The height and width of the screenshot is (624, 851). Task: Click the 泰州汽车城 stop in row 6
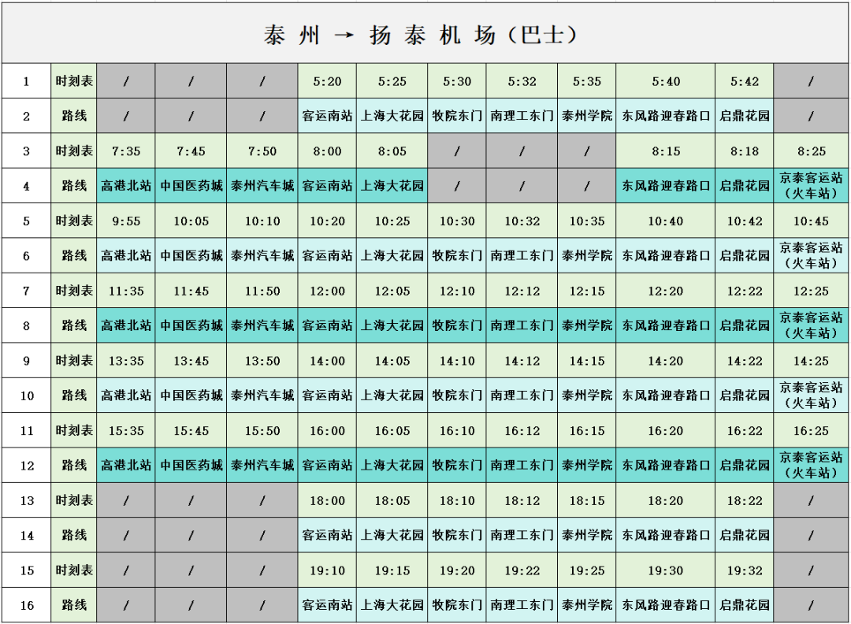(x=262, y=255)
